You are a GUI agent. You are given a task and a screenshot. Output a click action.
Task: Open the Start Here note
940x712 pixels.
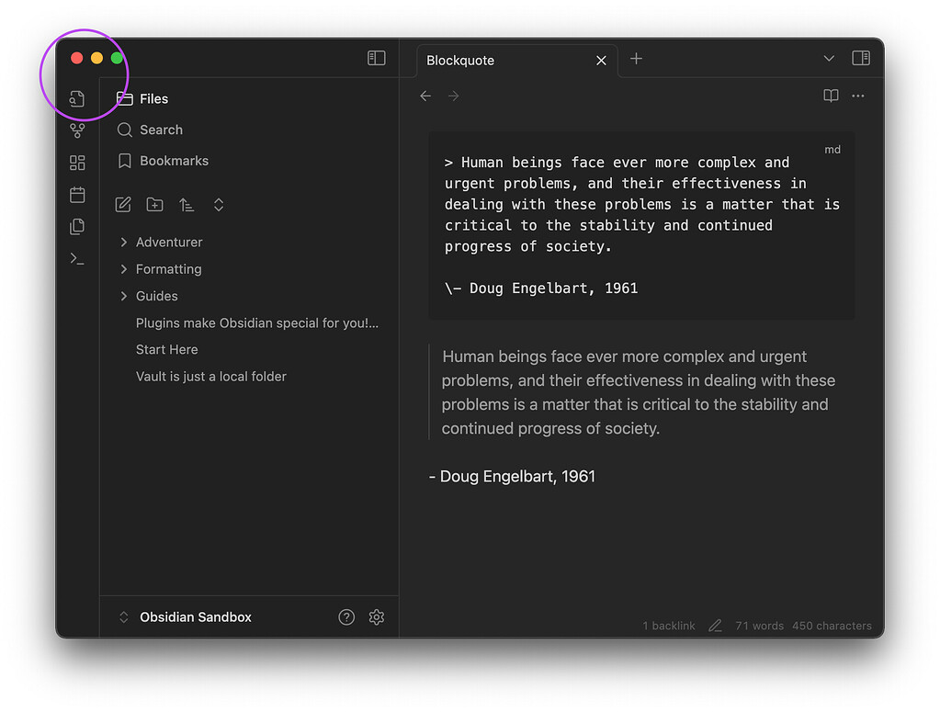(166, 349)
